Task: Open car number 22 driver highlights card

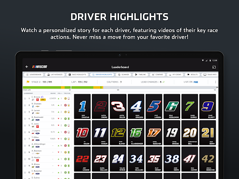Action: click(82, 159)
